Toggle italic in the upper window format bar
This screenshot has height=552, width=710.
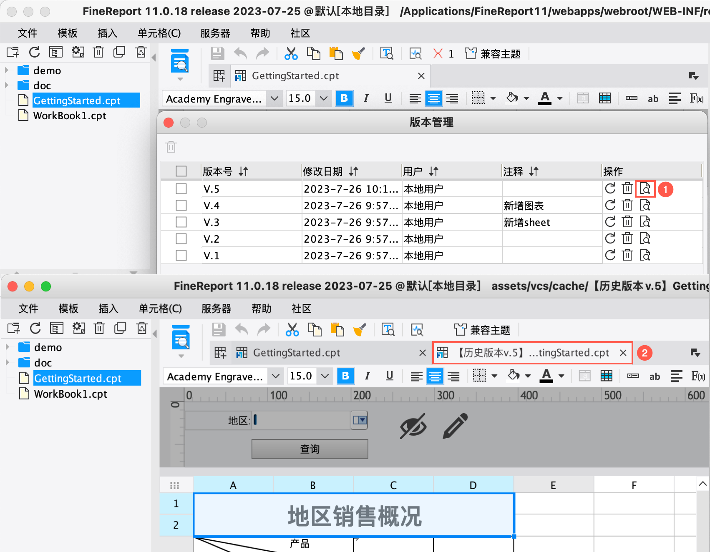[x=366, y=98]
